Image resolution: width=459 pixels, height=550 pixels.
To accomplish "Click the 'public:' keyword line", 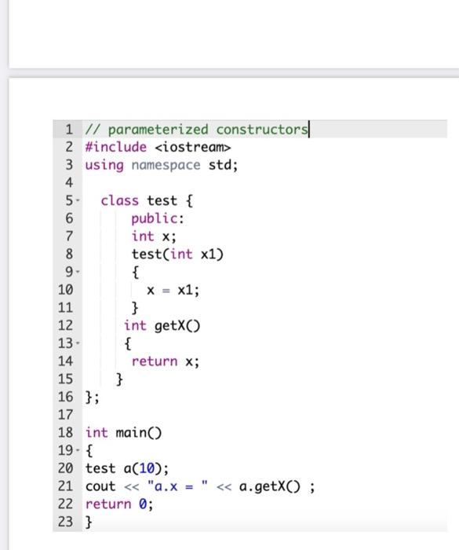I will [158, 218].
